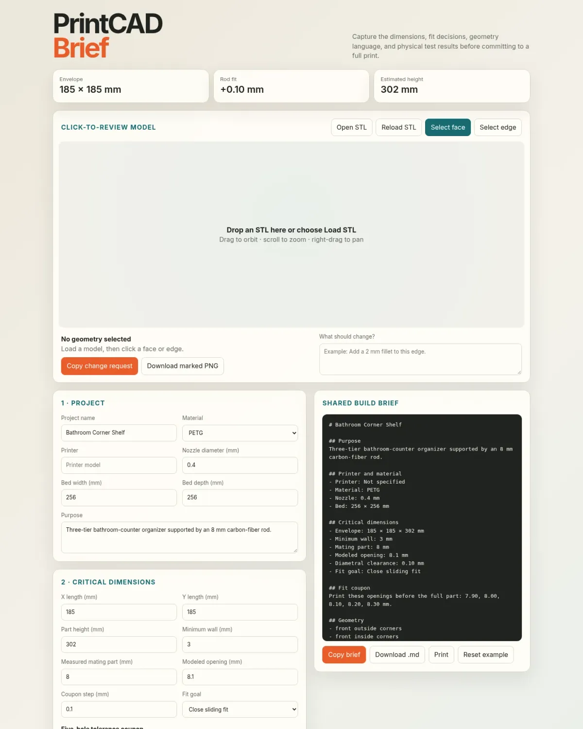Download the brief as .md
The image size is (583, 729).
click(397, 655)
